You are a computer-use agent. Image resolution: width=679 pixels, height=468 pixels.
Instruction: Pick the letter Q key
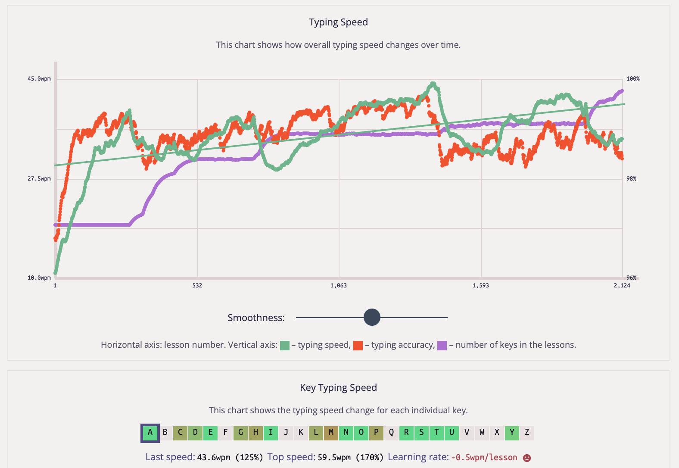[391, 433]
